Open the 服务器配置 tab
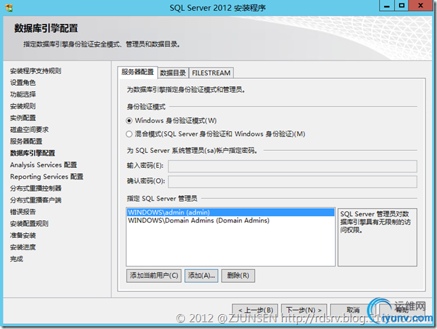The width and height of the screenshot is (437, 329). click(x=138, y=72)
